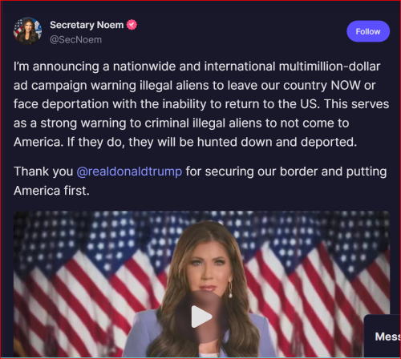Click the white play triangle icon
Screen dimensions: 401x359
pos(201,317)
